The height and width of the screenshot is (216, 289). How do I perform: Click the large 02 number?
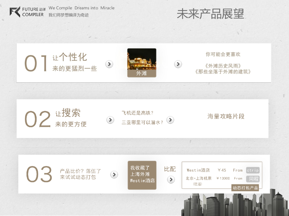tap(38, 119)
